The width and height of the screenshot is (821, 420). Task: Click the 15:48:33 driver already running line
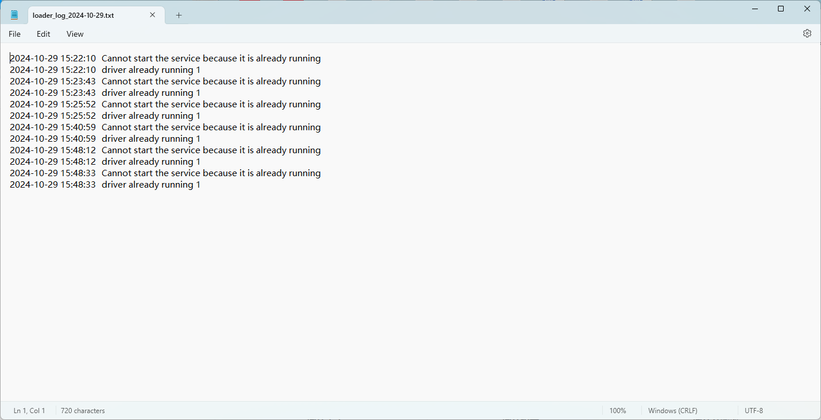(x=105, y=185)
